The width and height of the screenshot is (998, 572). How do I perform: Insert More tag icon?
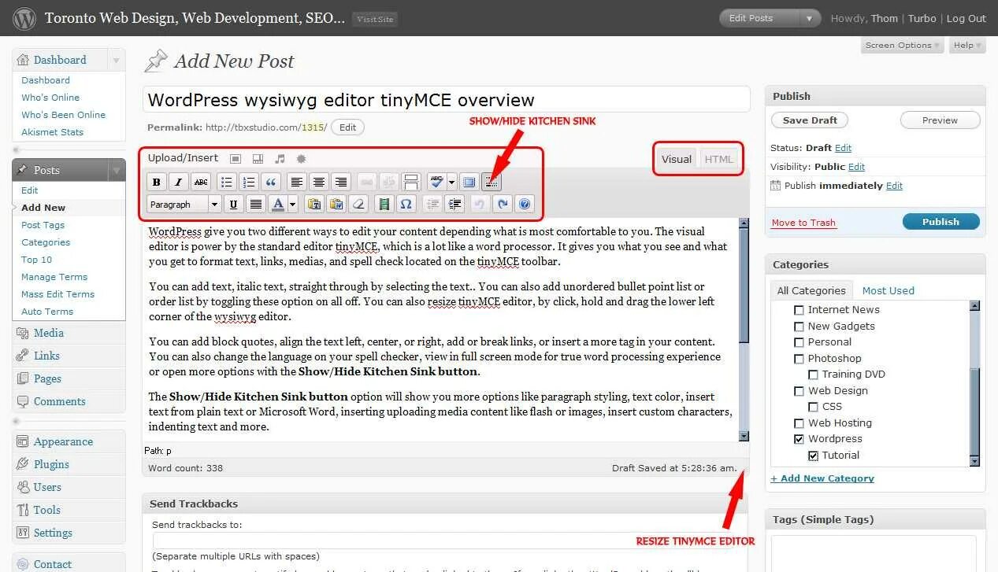click(411, 182)
